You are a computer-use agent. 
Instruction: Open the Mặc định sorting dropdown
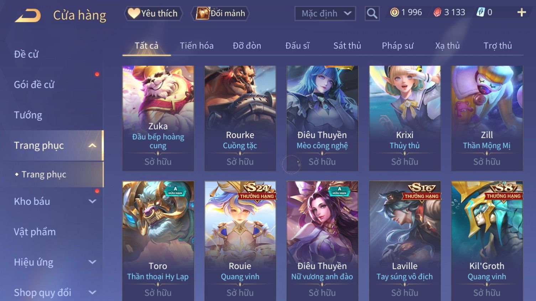[x=325, y=14]
